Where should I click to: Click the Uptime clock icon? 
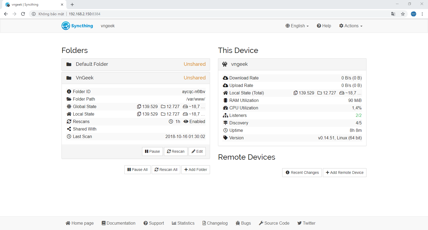coord(226,130)
